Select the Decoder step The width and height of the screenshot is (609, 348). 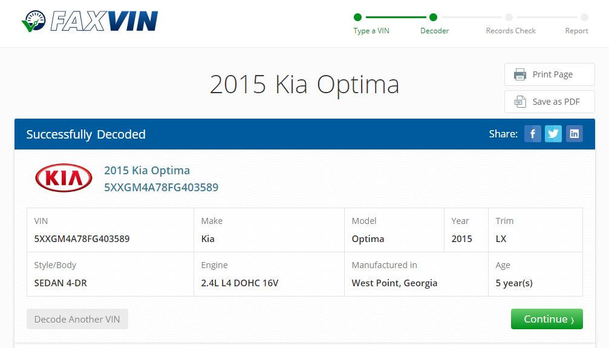(x=434, y=31)
